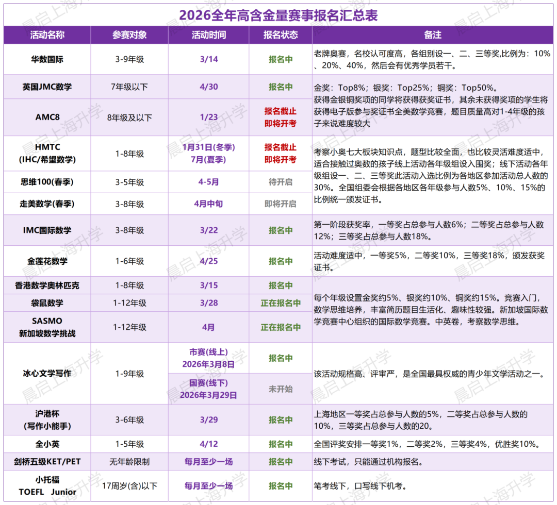点击 剑桥五级KET/PET 的每月至少一场

point(209,462)
